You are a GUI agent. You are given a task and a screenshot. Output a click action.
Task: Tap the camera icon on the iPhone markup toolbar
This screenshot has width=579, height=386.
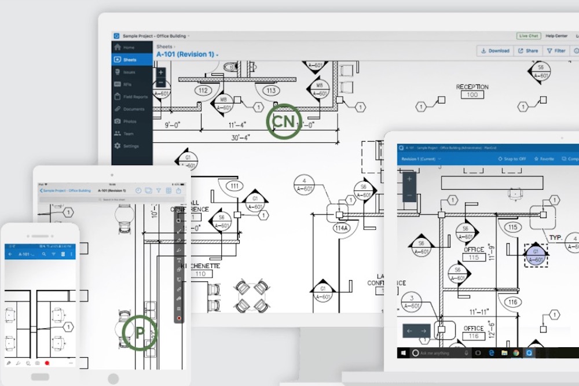coord(37,363)
